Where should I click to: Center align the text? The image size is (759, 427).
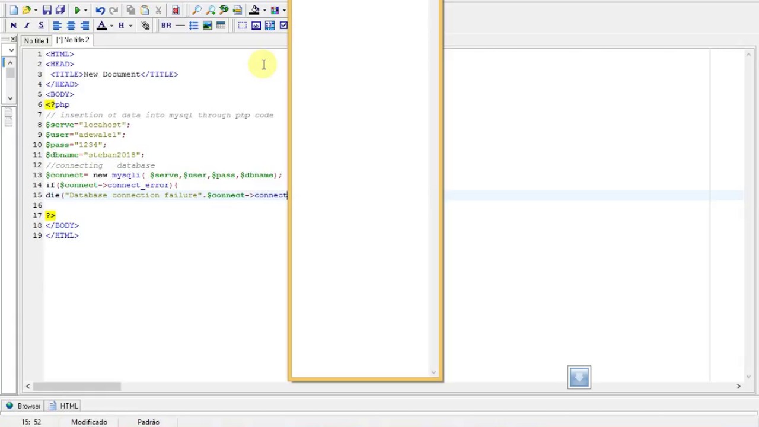pyautogui.click(x=71, y=26)
